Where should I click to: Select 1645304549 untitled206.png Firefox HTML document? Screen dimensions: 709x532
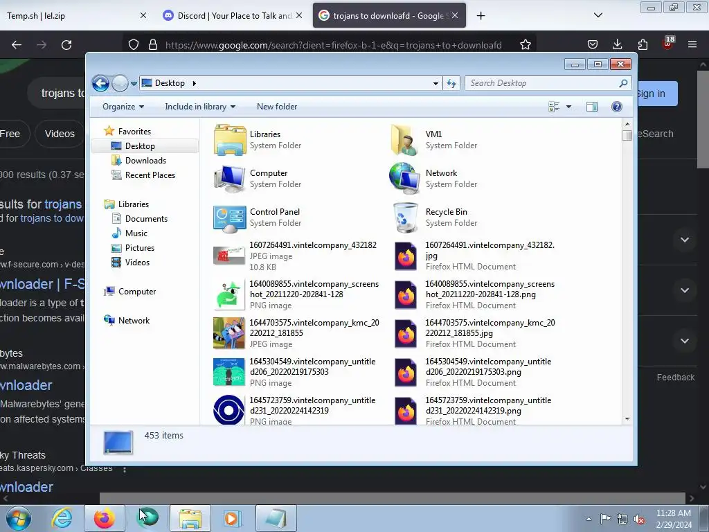click(406, 372)
